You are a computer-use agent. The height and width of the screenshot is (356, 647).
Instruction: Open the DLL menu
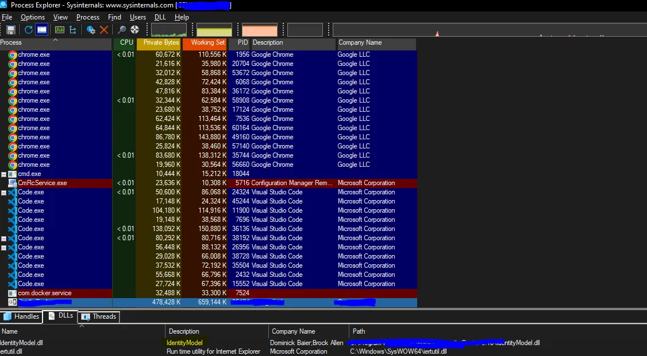[x=160, y=17]
